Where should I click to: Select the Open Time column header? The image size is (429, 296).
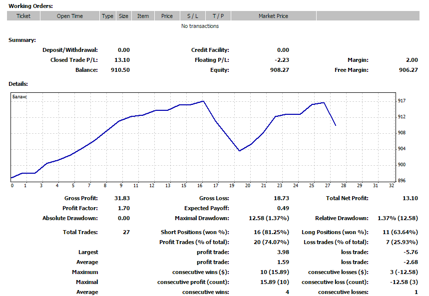(70, 16)
